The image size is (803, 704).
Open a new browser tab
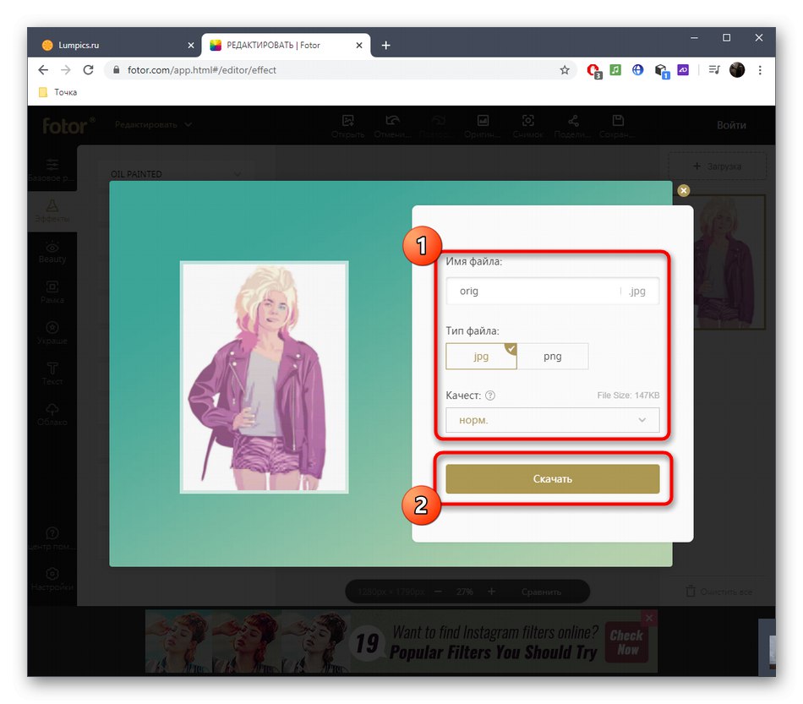point(385,46)
